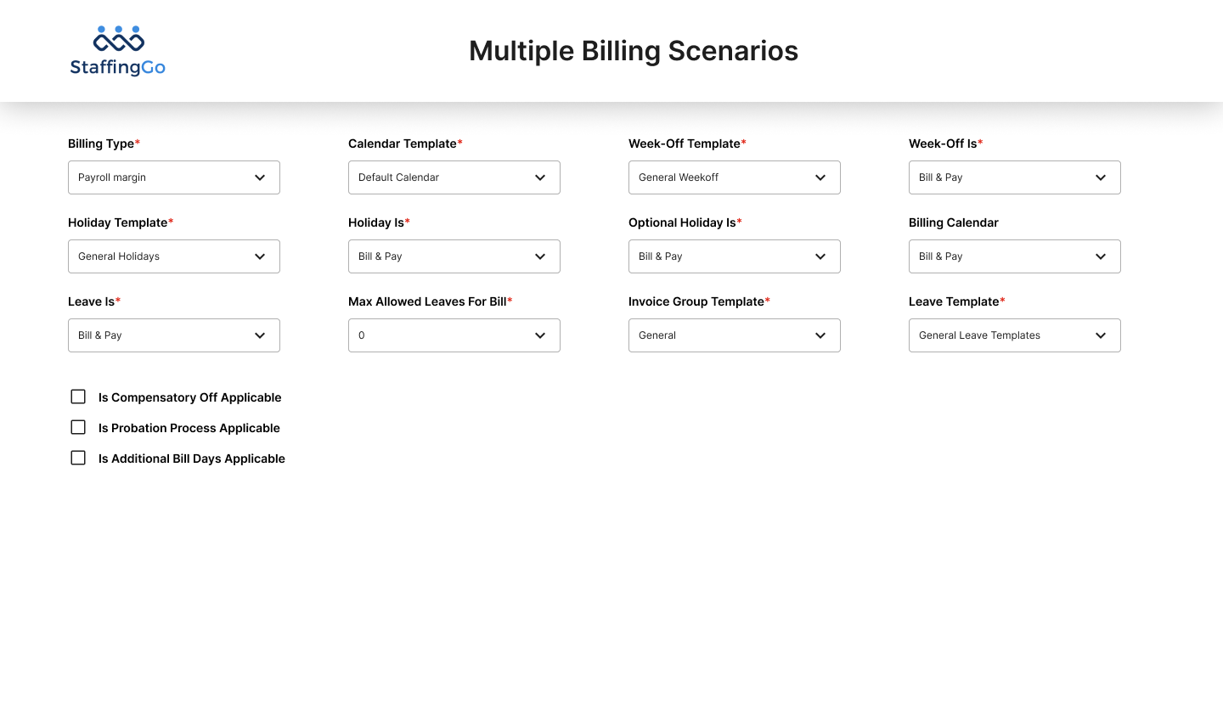Open the Leave Is dropdown
Viewport: 1223px width, 709px height.
pyautogui.click(x=173, y=335)
